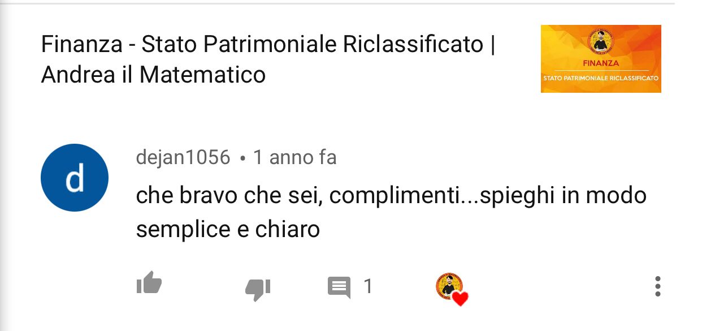Viewport: 702px width, 331px height.
Task: Click the small red heart icon
Action: (x=461, y=299)
